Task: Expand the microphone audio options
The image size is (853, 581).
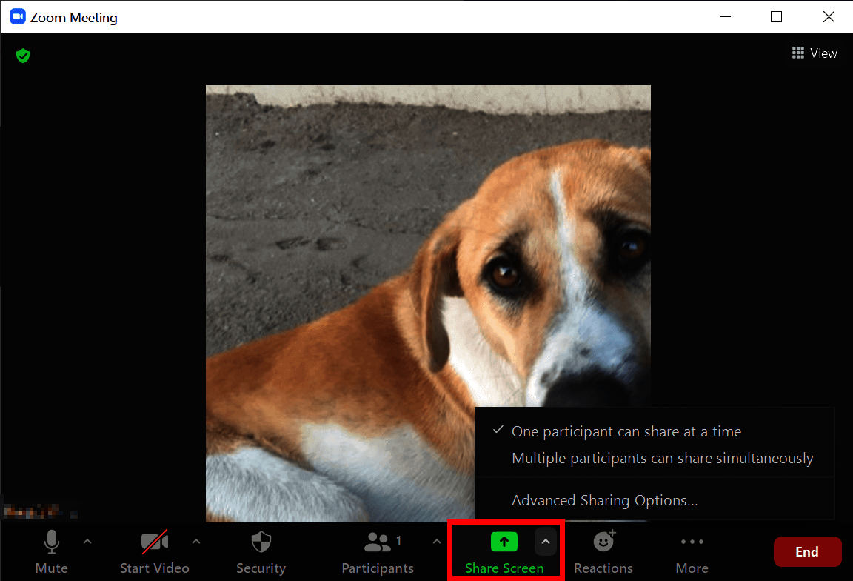Action: click(x=87, y=541)
